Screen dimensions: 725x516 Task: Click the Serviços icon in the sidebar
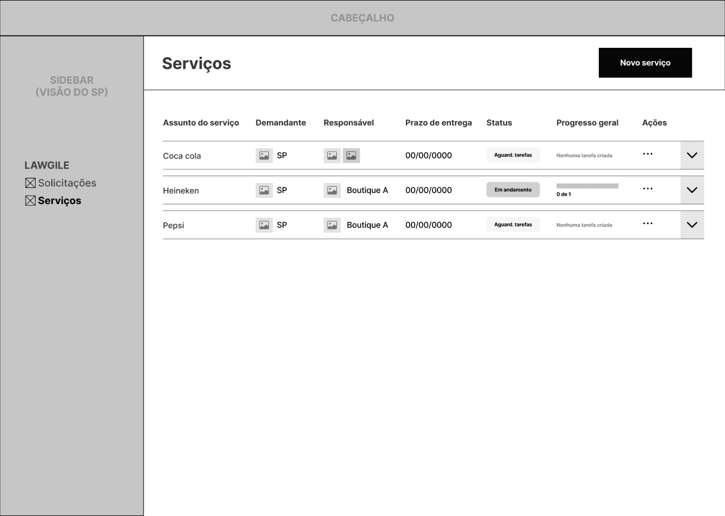tap(31, 201)
